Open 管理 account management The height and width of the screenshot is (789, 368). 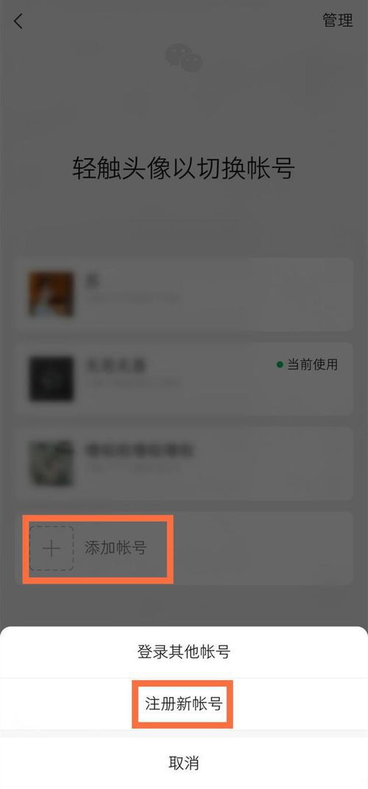click(x=338, y=21)
